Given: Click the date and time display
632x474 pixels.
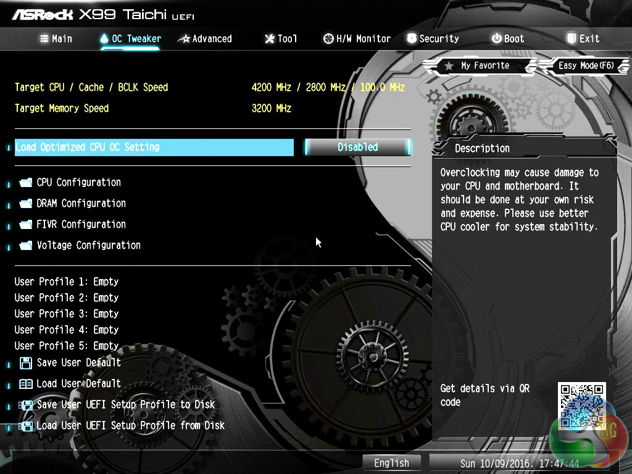Looking at the screenshot, I should [x=520, y=464].
